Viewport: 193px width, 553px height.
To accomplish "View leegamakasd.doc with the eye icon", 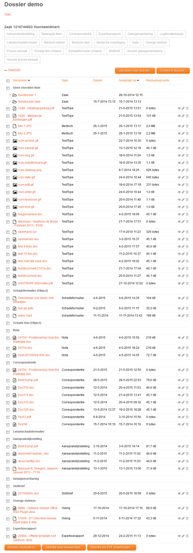I will click(x=179, y=214).
